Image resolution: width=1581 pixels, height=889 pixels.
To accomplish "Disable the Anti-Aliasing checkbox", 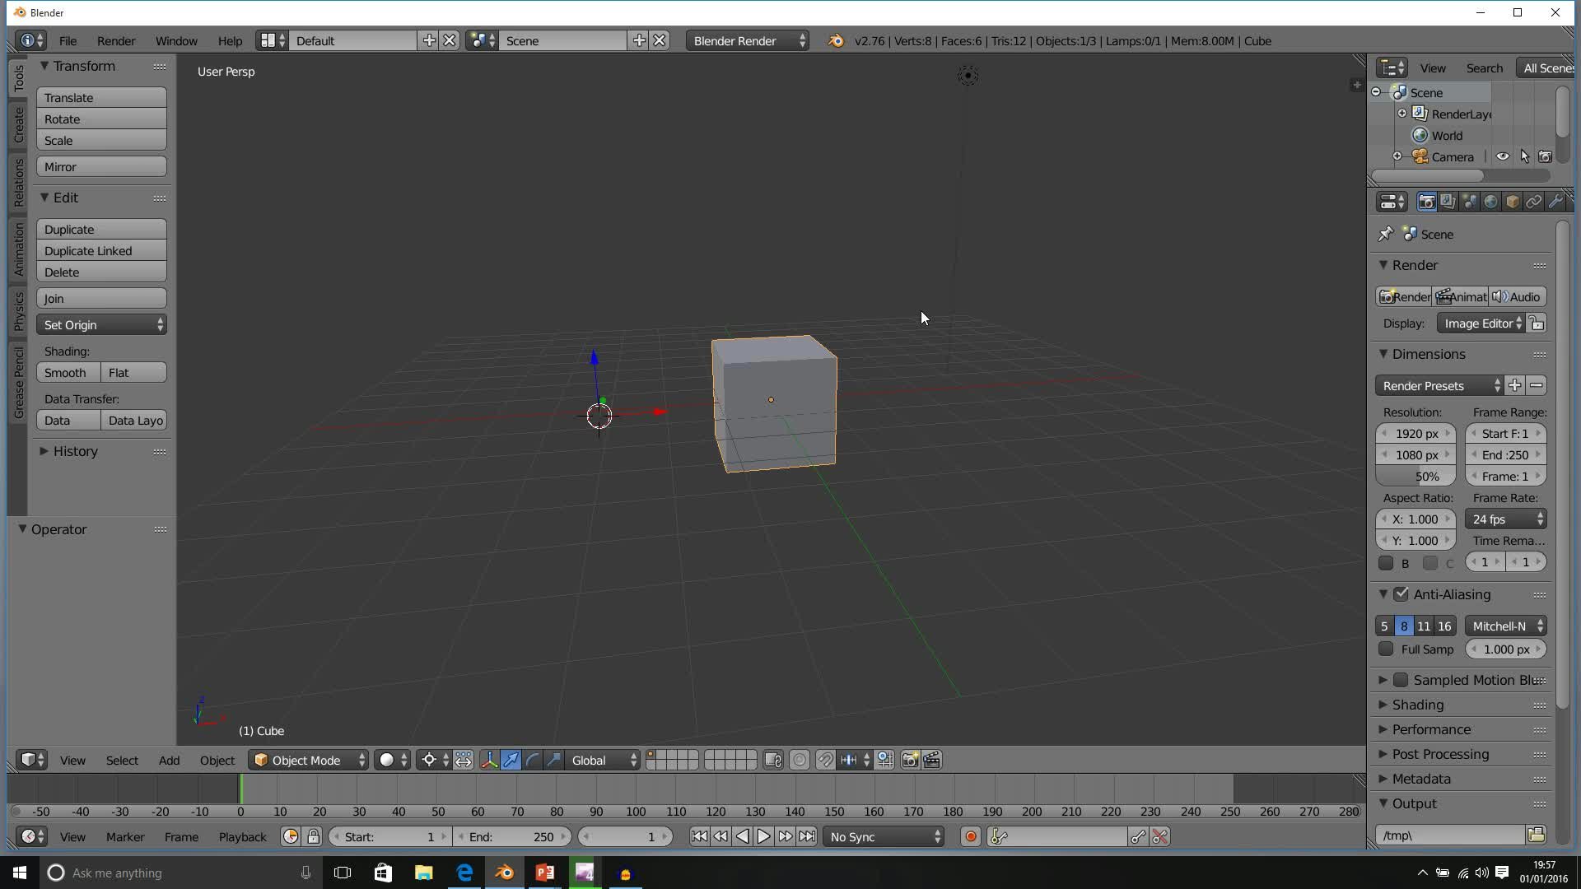I will [1401, 594].
